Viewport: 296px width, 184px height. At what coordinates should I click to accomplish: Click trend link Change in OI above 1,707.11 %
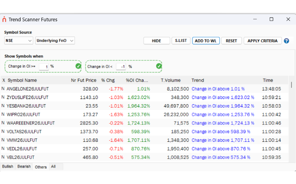click(223, 140)
